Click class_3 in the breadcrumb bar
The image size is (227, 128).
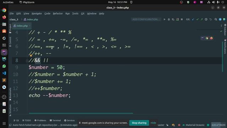point(14,19)
